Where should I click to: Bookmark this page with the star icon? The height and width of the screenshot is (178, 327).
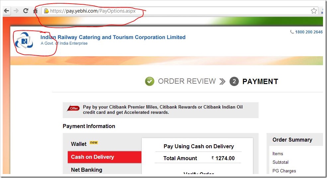[314, 11]
